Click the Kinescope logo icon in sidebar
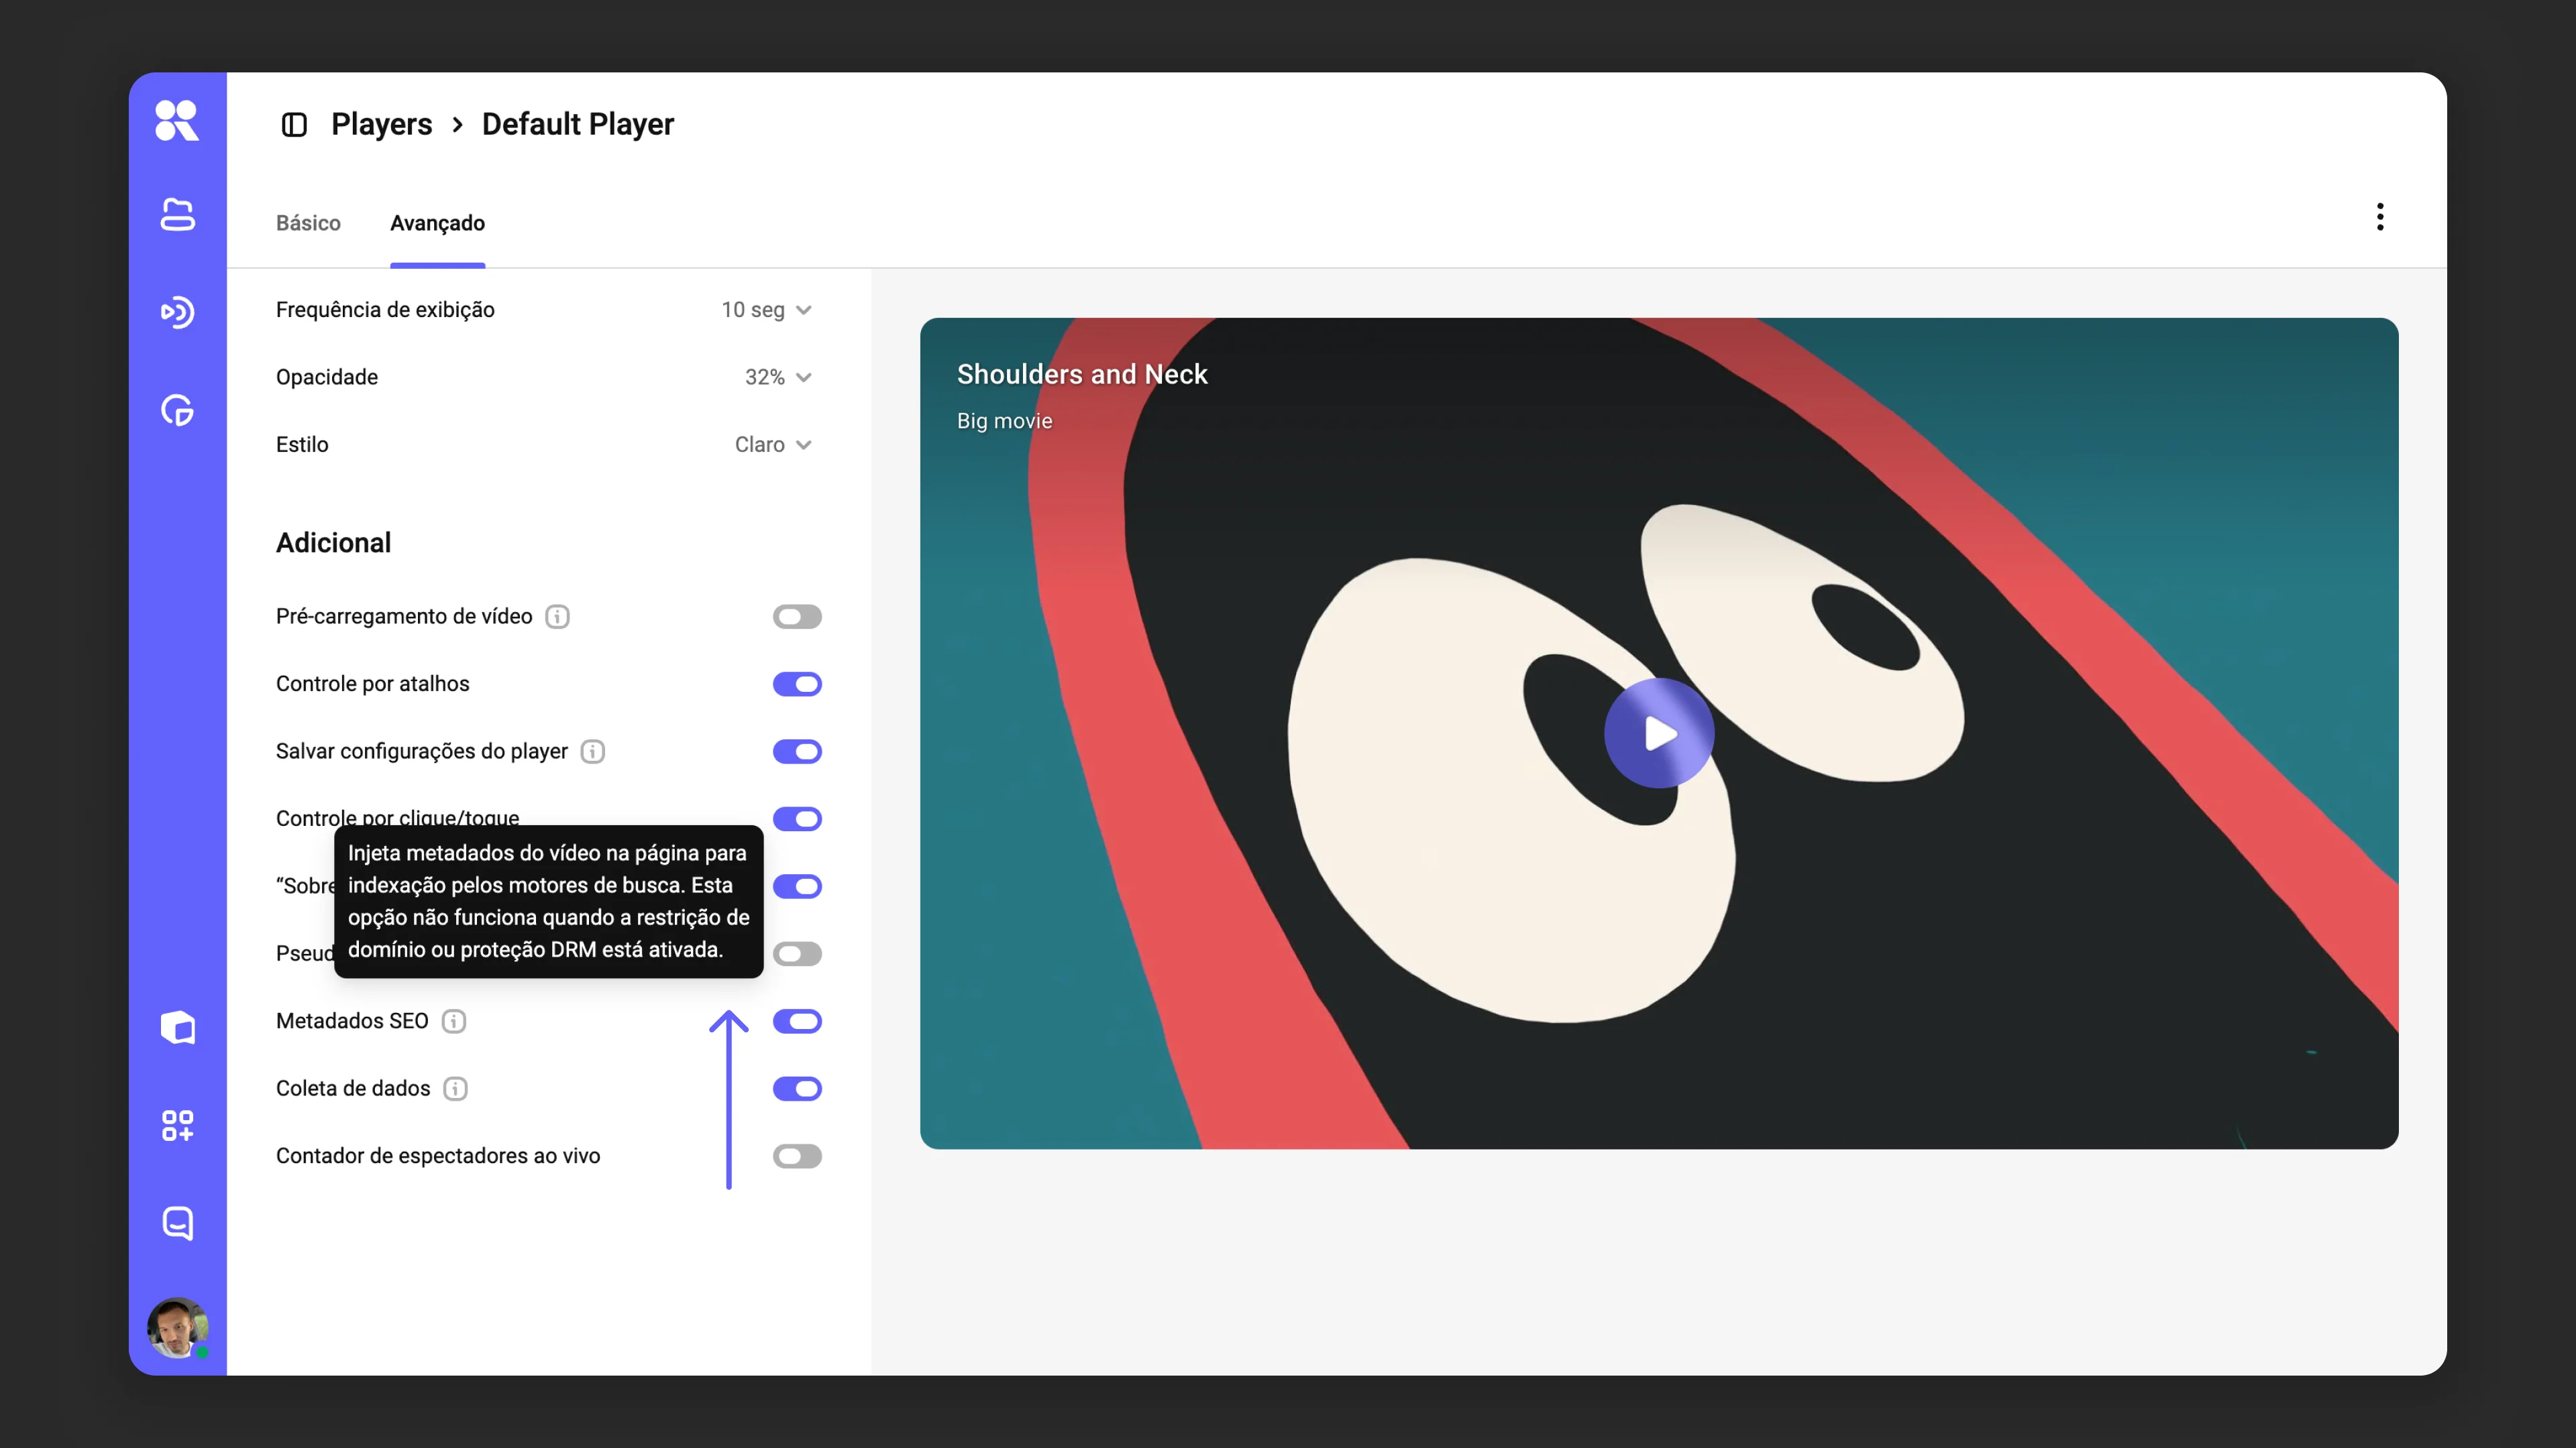Screen dimensions: 2576x1448 [x=177, y=121]
